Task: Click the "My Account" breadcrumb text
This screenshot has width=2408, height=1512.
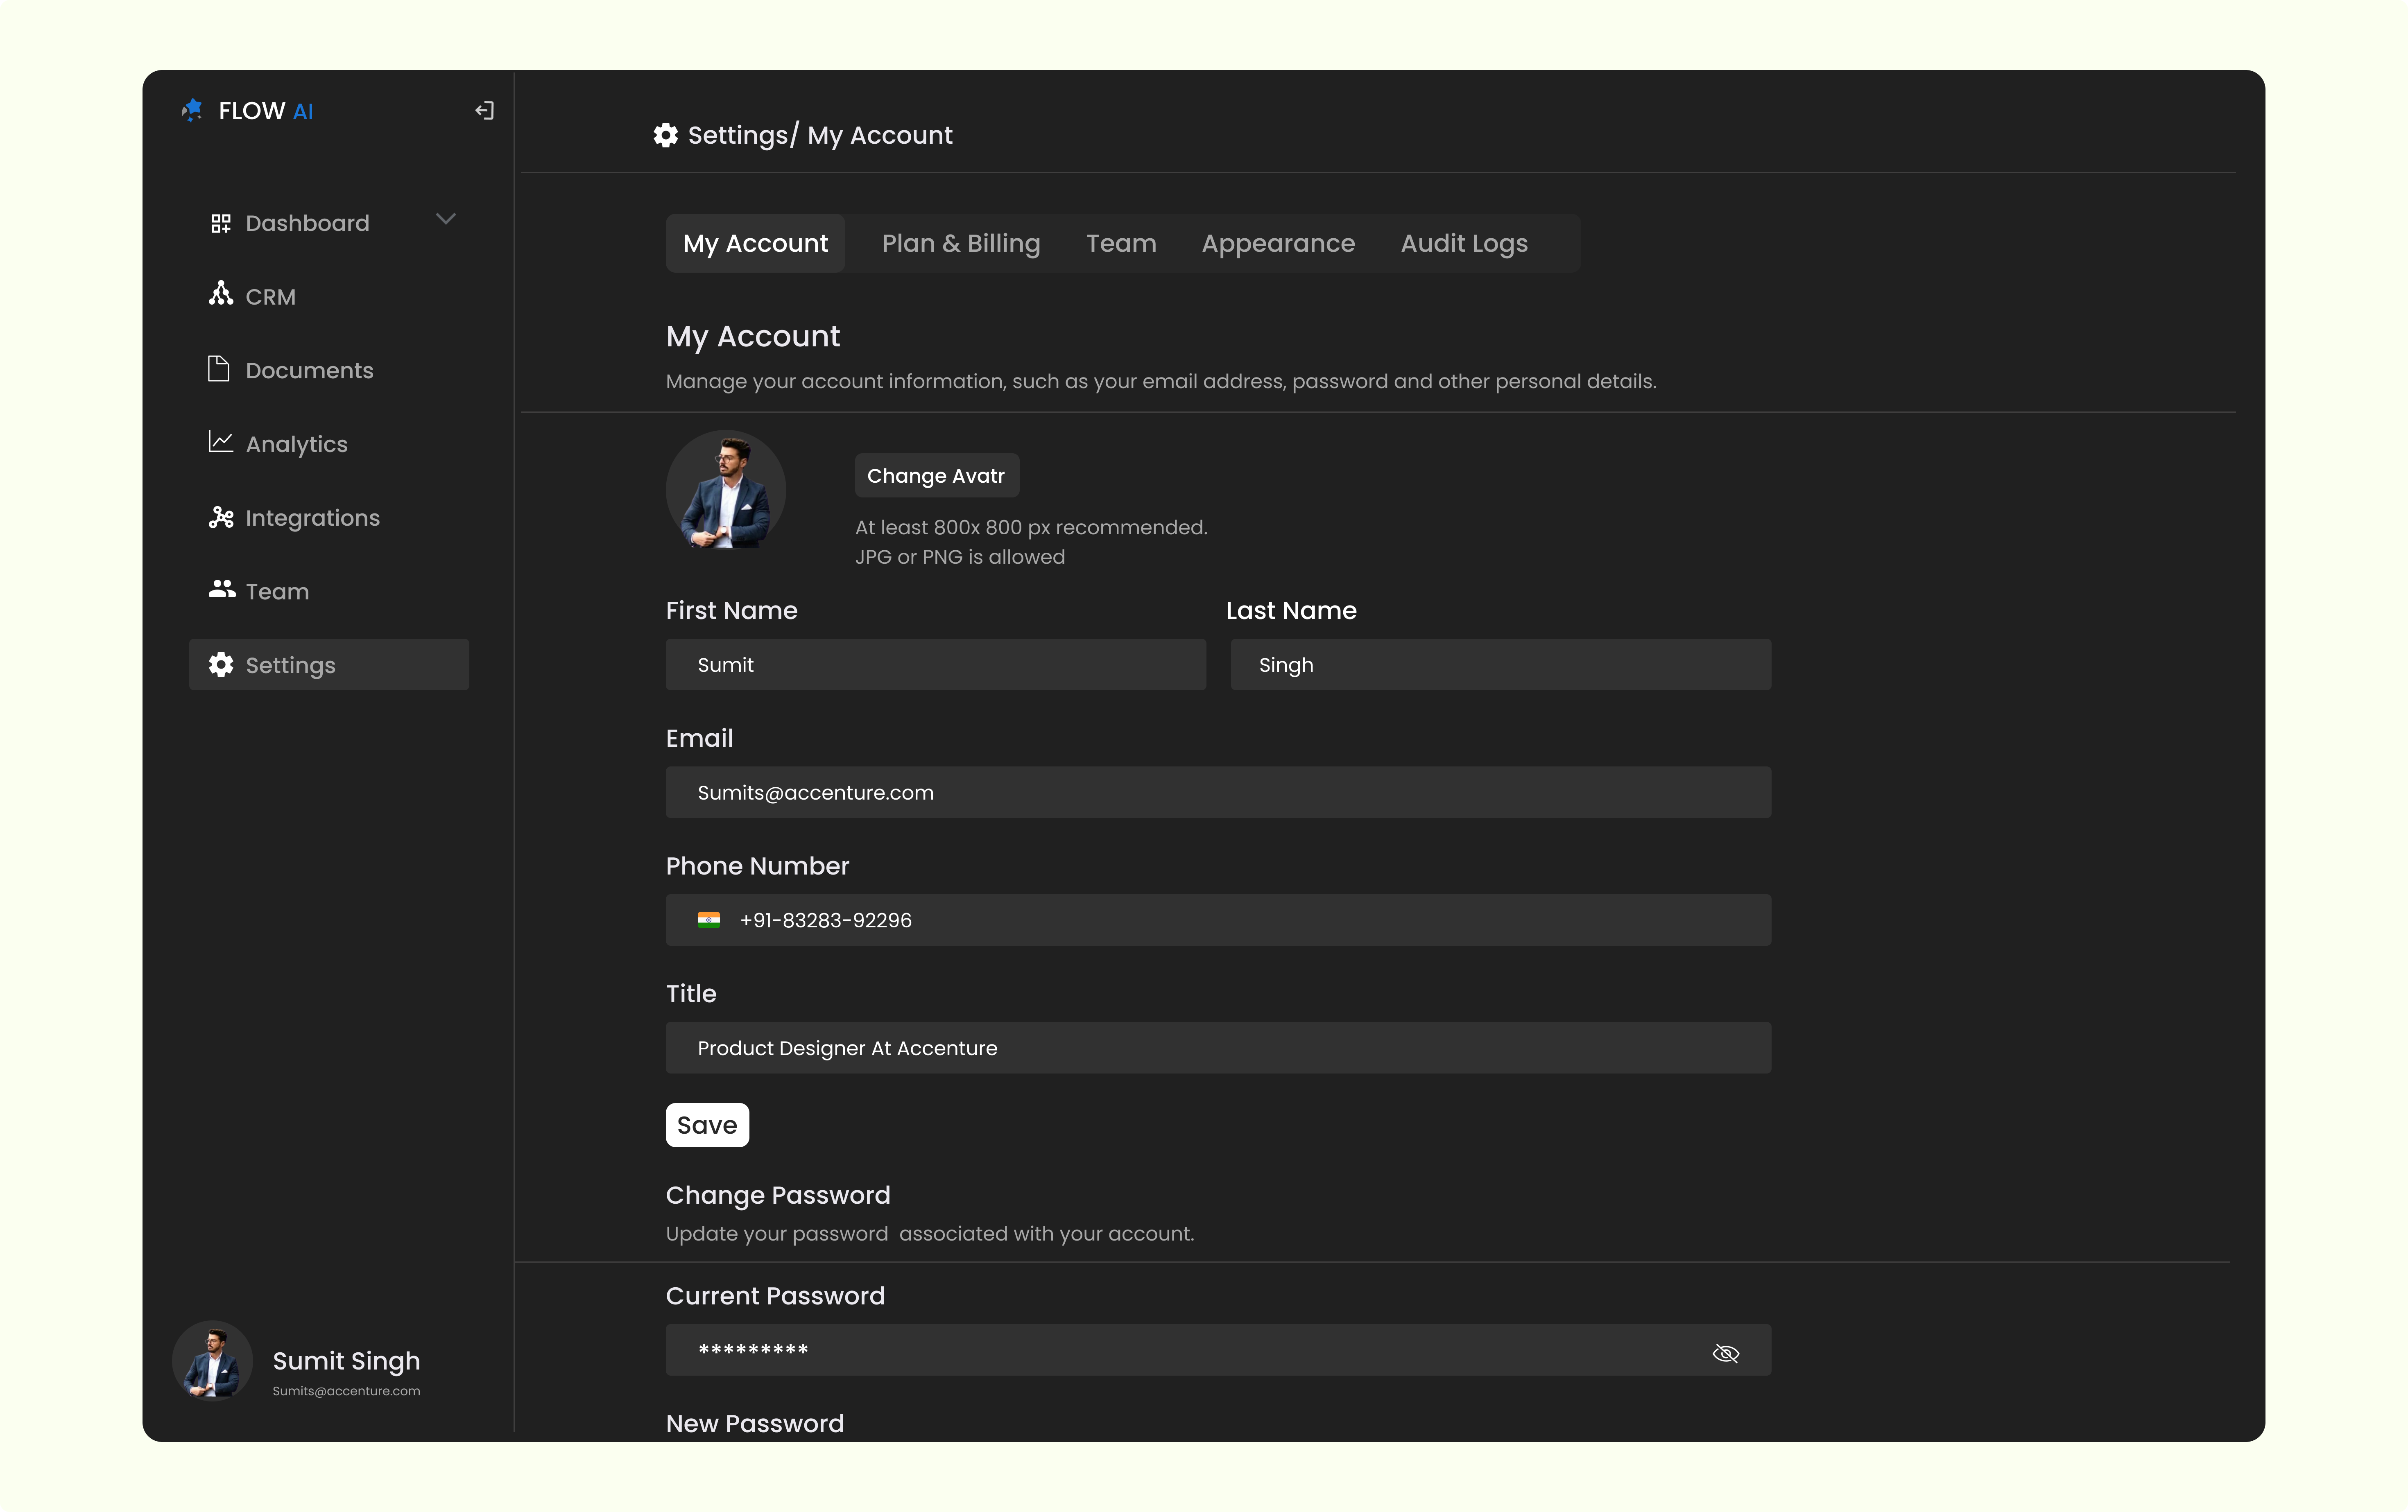Action: coord(880,135)
